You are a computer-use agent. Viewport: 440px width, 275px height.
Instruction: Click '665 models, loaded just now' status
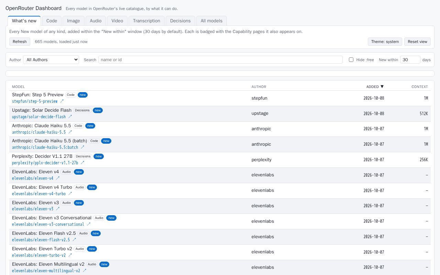tap(61, 42)
